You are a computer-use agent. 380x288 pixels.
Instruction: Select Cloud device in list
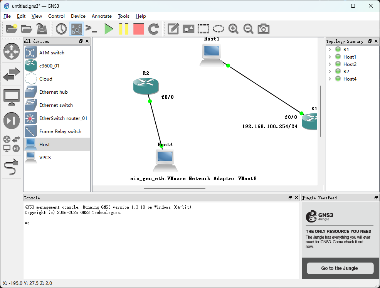57,79
